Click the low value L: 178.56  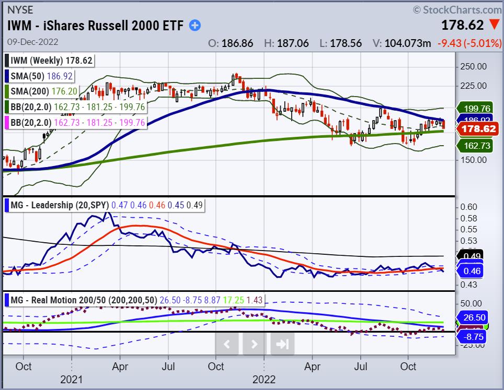[x=341, y=43]
